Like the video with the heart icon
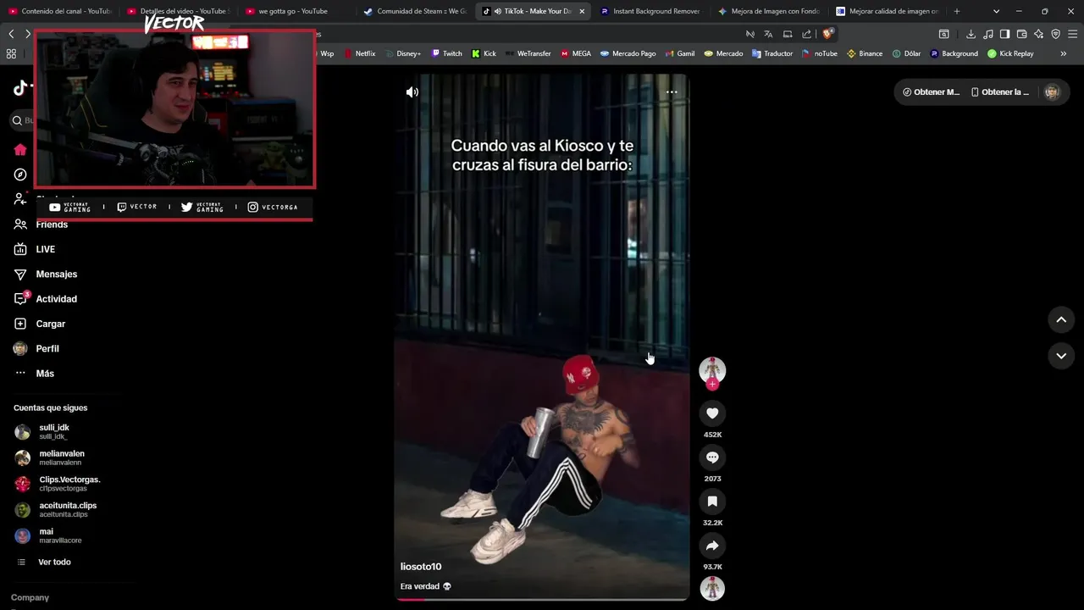Screen dimensions: 1084x610 click(x=712, y=413)
